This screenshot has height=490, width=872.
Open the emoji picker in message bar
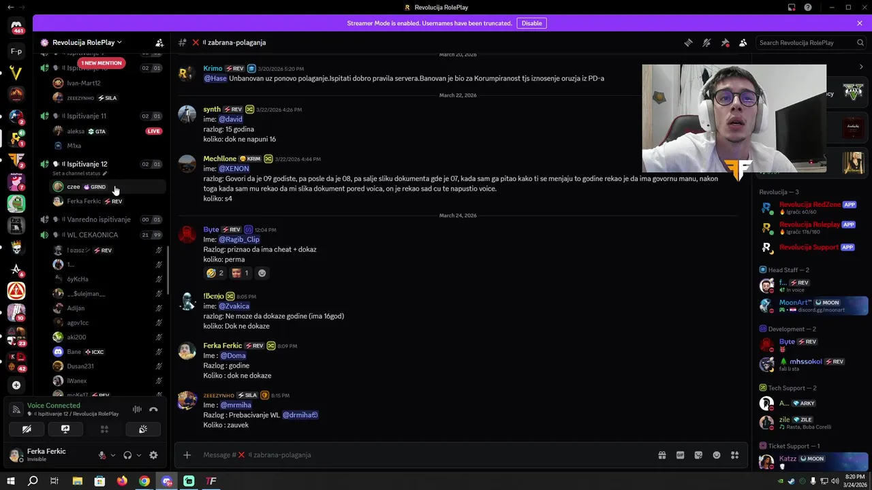(x=717, y=455)
